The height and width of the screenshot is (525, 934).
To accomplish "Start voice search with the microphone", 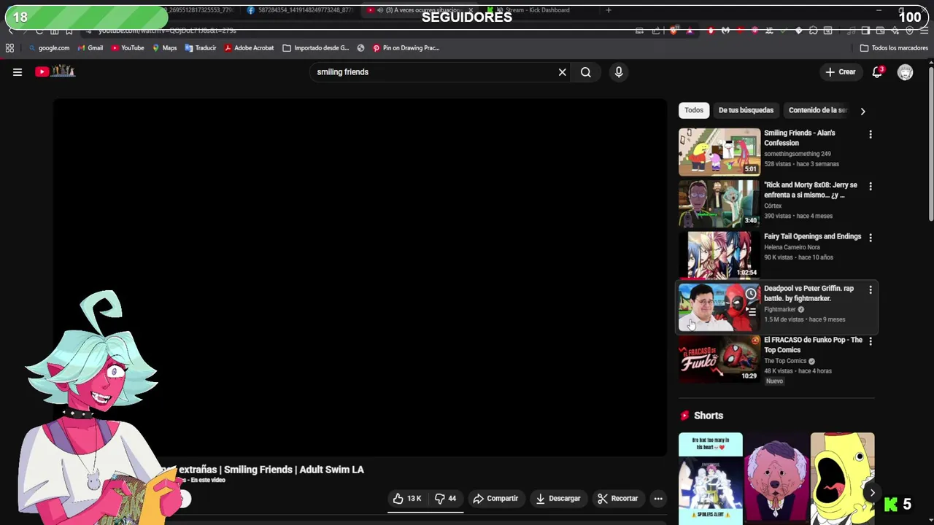I will coord(619,72).
